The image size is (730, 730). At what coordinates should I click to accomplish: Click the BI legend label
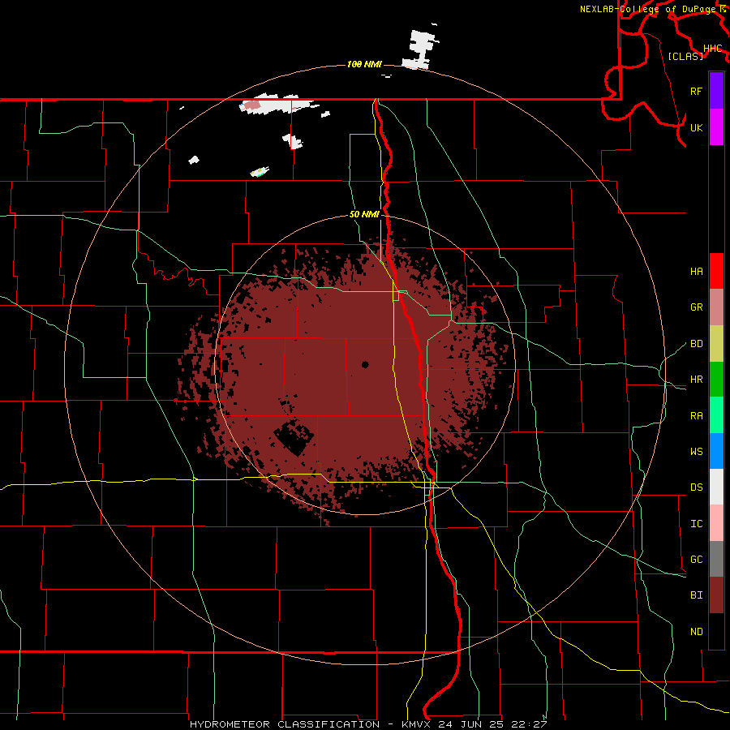[696, 595]
